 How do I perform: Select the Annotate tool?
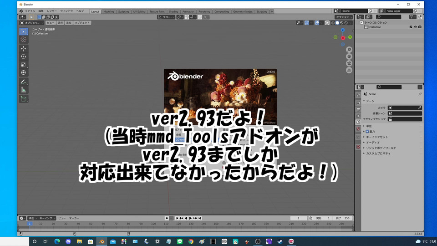pos(23,82)
